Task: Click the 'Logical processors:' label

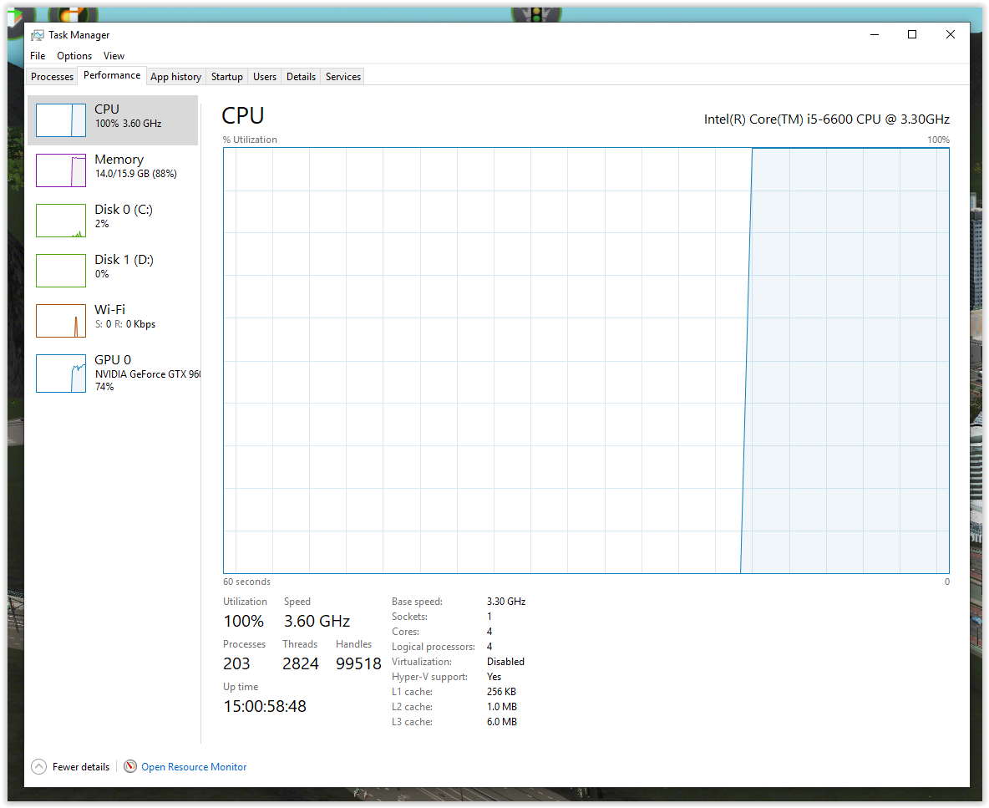Action: 434,647
